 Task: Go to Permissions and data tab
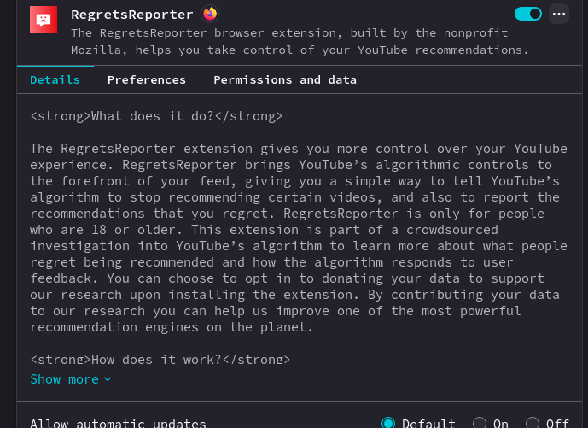point(285,79)
